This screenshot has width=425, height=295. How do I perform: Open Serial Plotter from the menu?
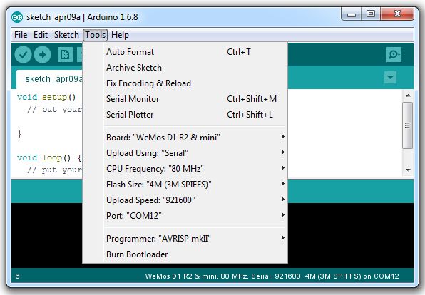(185, 115)
